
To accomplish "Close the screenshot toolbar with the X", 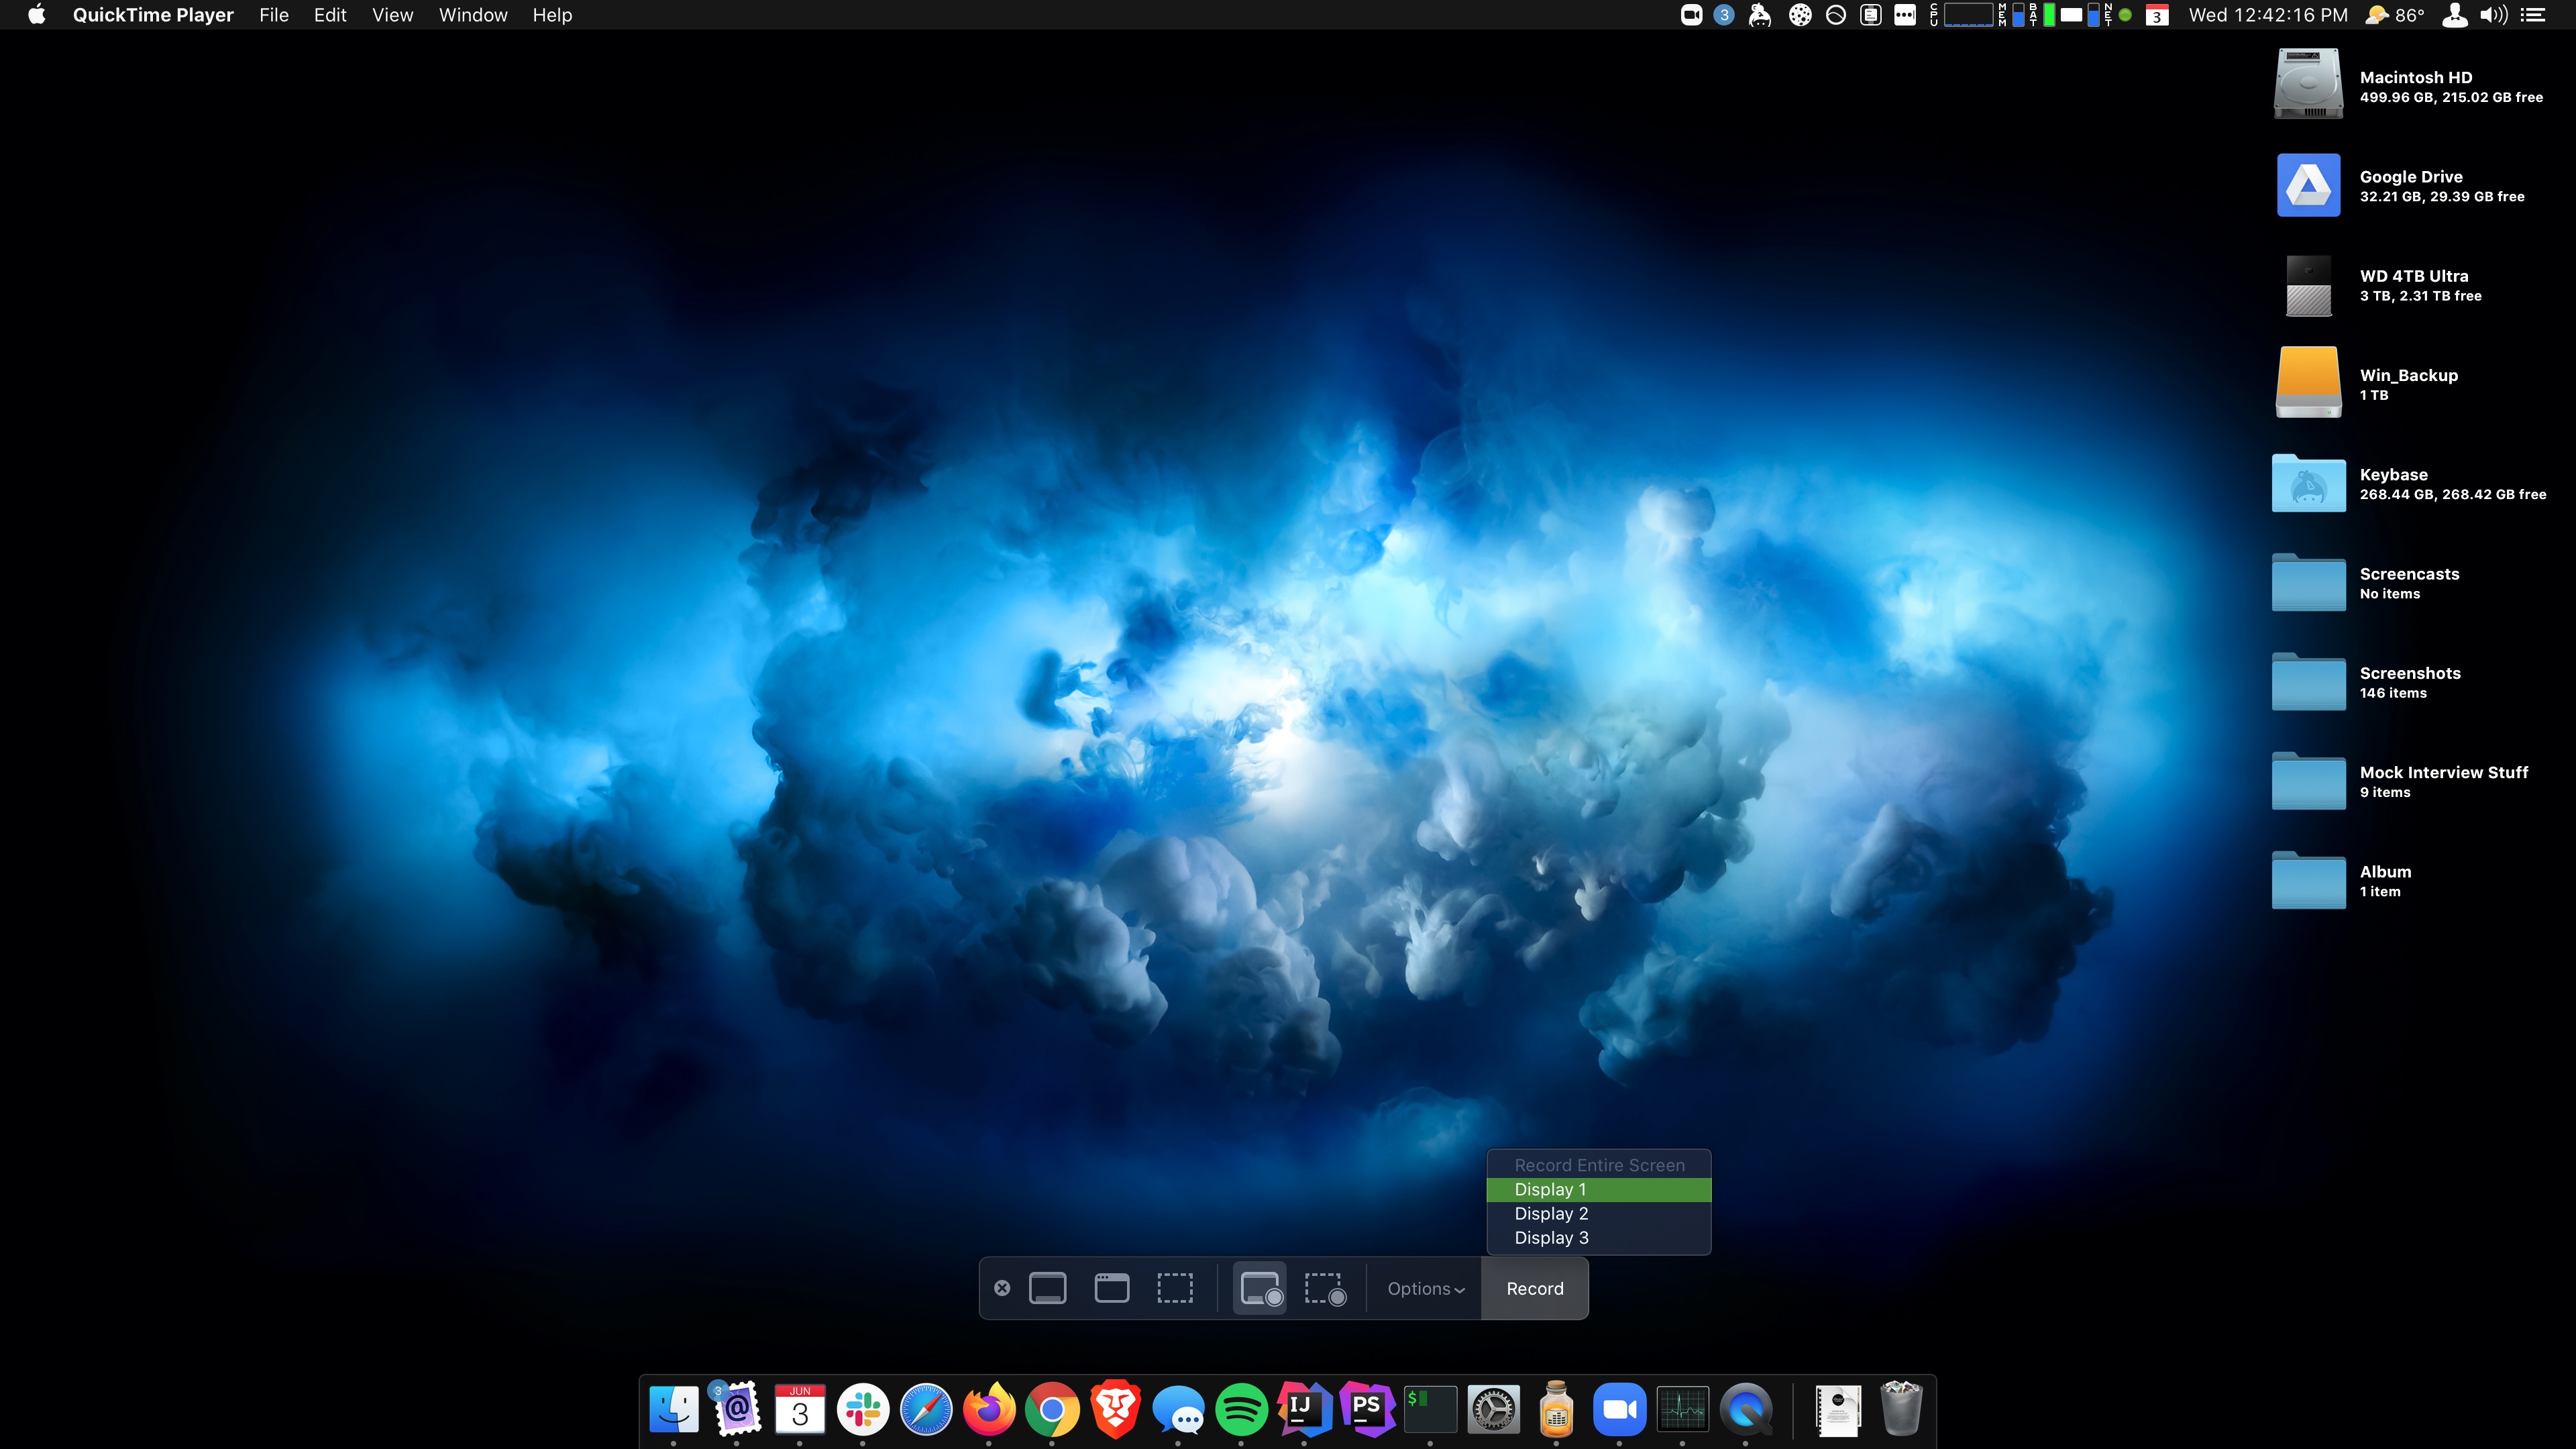I will [x=1002, y=1288].
